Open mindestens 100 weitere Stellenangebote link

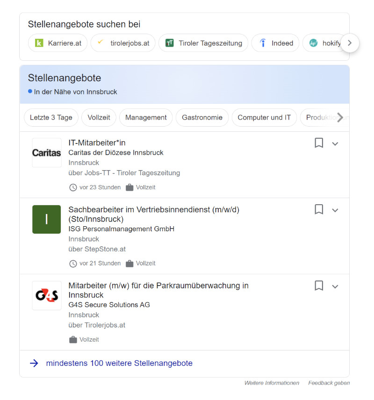119,363
